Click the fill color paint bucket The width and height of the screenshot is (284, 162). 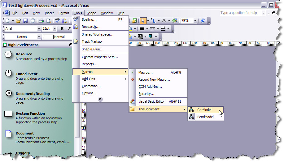[130, 29]
